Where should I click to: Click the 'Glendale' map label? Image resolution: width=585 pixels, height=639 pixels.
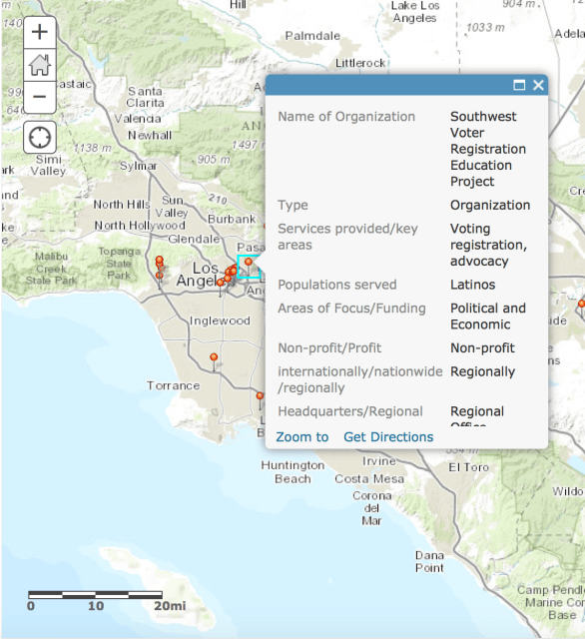coord(194,239)
